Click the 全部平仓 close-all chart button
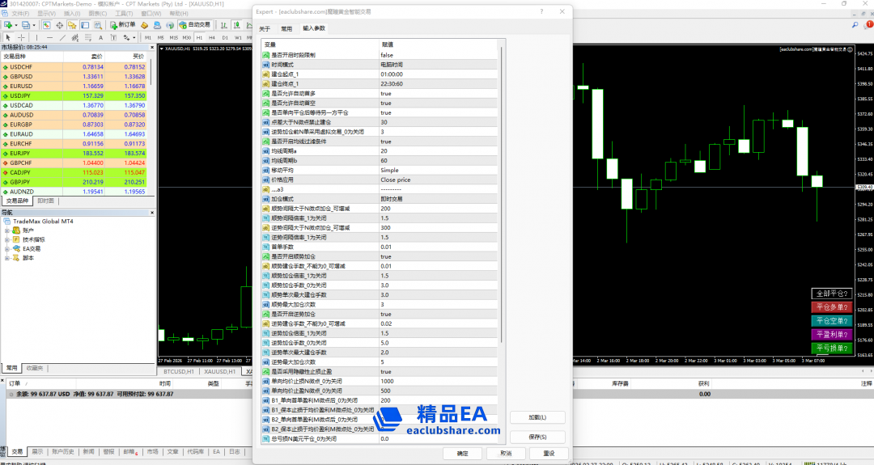The width and height of the screenshot is (874, 465). tap(833, 294)
